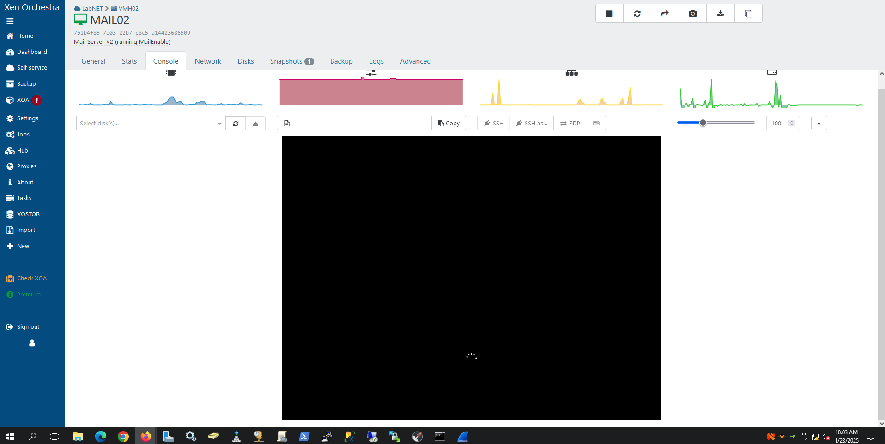Refresh the disk list
The height and width of the screenshot is (444, 885).
[236, 123]
